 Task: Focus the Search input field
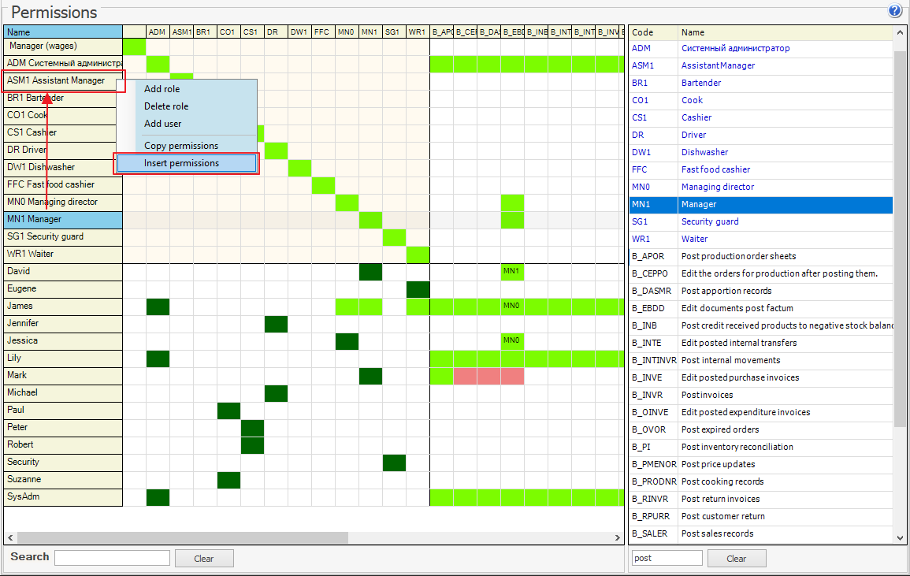112,558
